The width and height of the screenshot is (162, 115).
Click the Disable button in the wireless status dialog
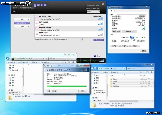click(x=125, y=46)
